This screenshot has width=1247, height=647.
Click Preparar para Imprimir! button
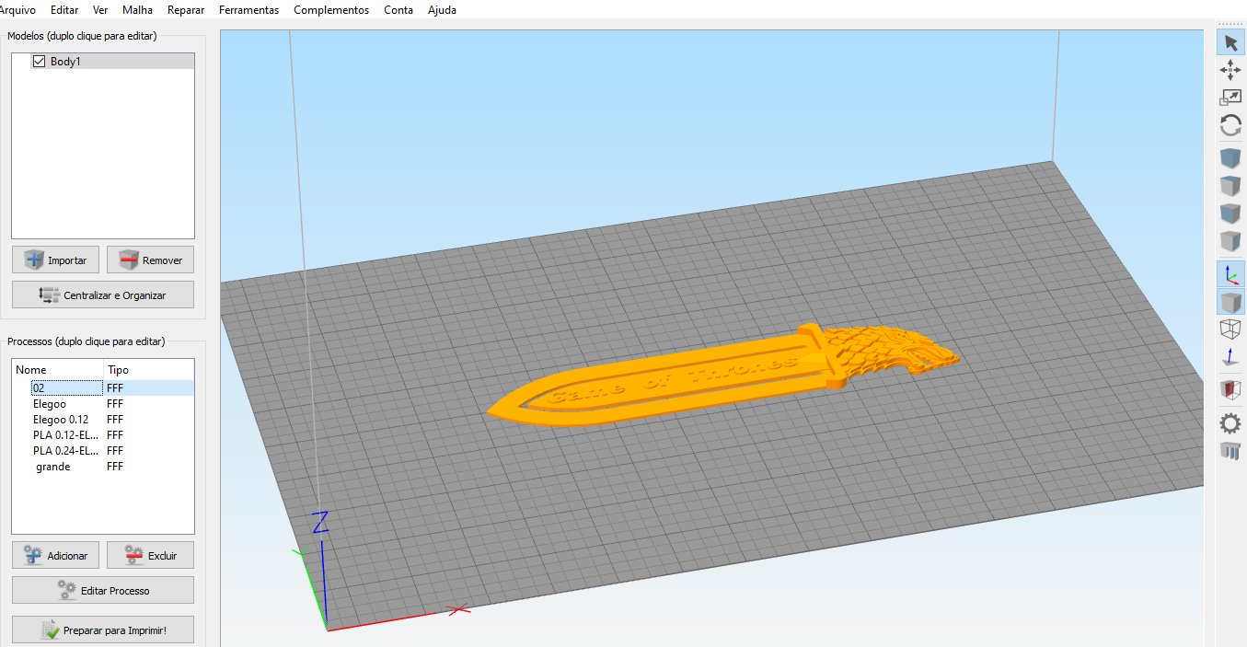coord(103,630)
